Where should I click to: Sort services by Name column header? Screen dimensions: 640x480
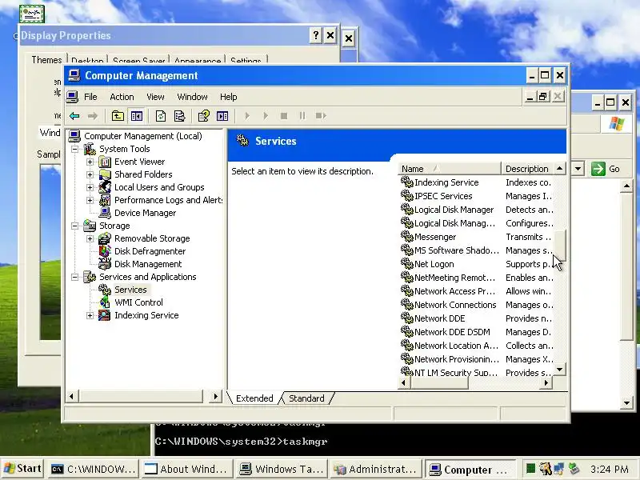(x=449, y=169)
